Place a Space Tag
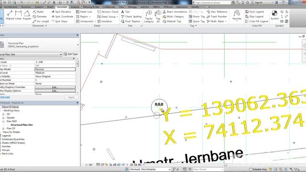Viewport: 306px width, 172px height. click(x=197, y=21)
